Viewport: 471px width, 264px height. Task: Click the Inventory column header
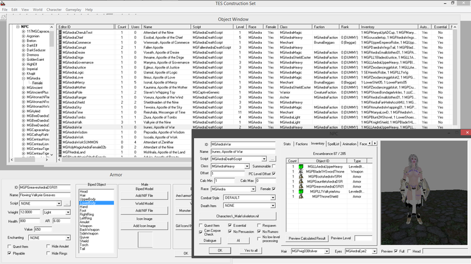coord(389,27)
